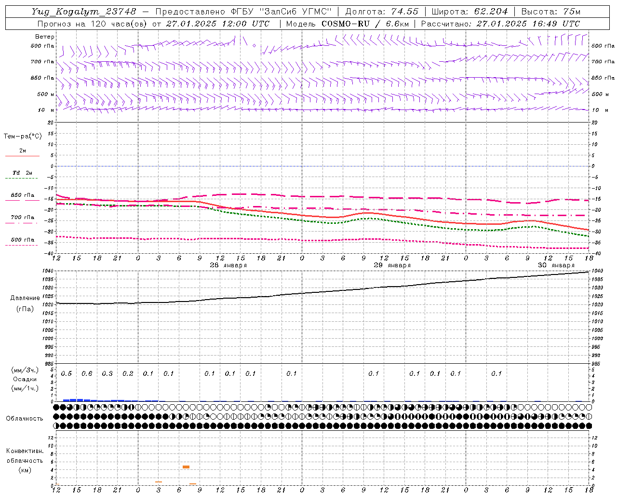Click the '29 января' date label
The width and height of the screenshot is (617, 494).
(392, 265)
